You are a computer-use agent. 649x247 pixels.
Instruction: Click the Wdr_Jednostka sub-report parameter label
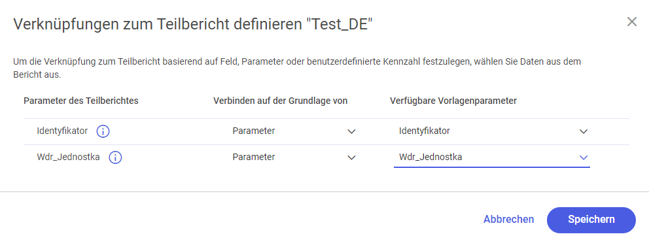click(x=68, y=157)
